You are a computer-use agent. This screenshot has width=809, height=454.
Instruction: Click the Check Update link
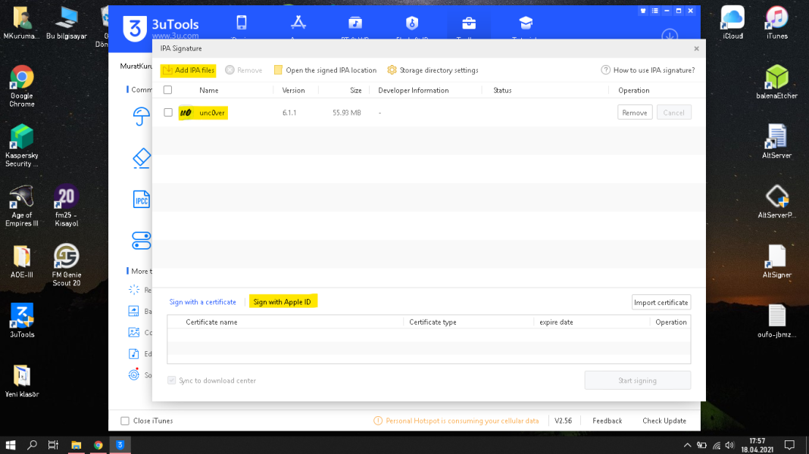tap(664, 421)
